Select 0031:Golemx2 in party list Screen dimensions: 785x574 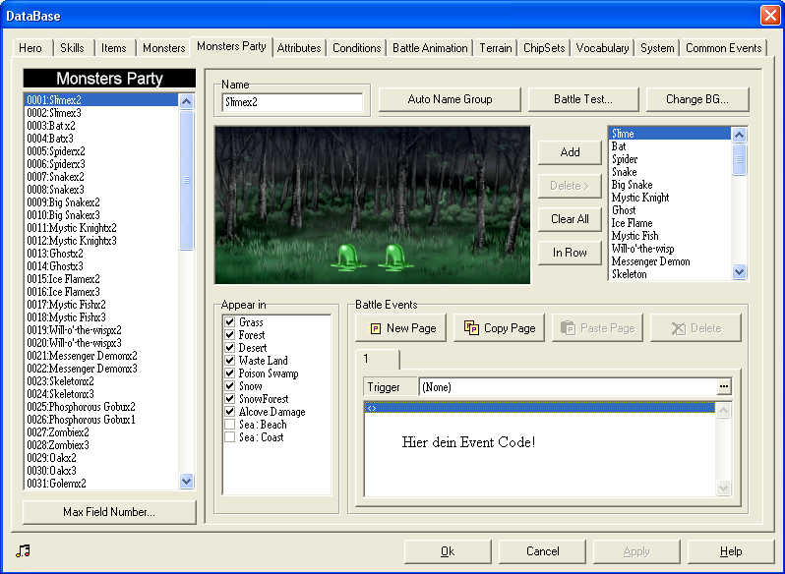click(100, 484)
